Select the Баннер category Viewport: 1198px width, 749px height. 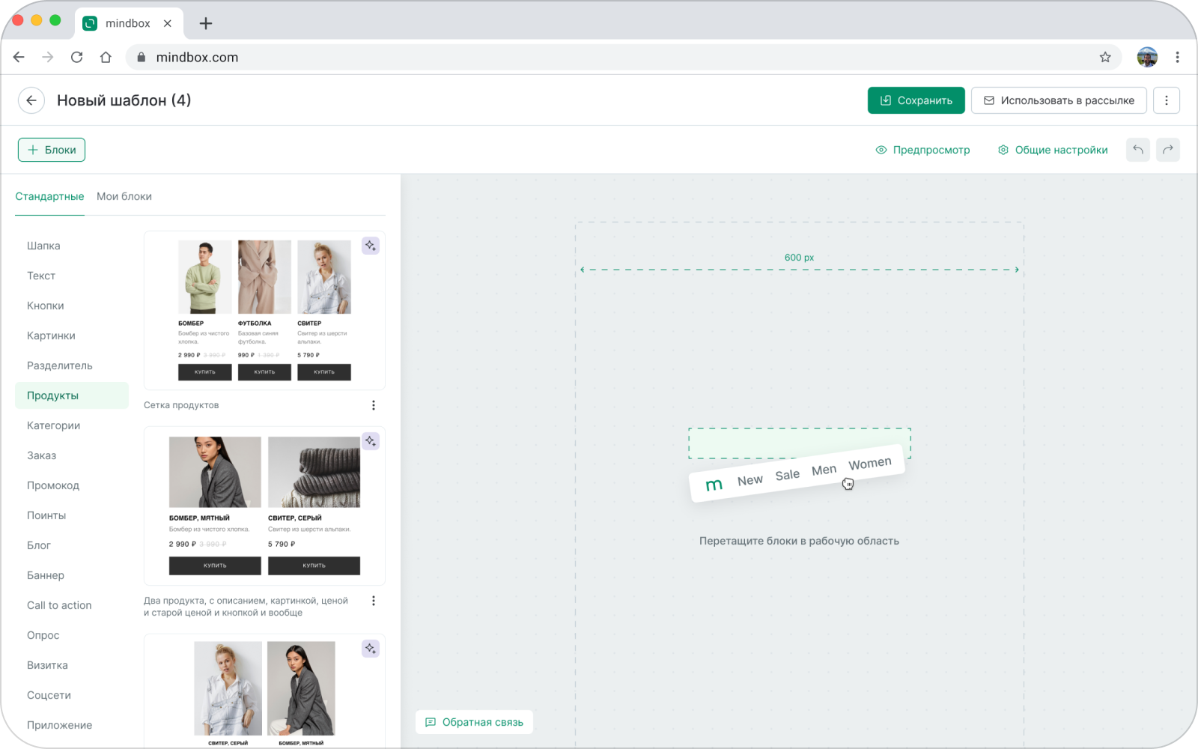pyautogui.click(x=72, y=575)
